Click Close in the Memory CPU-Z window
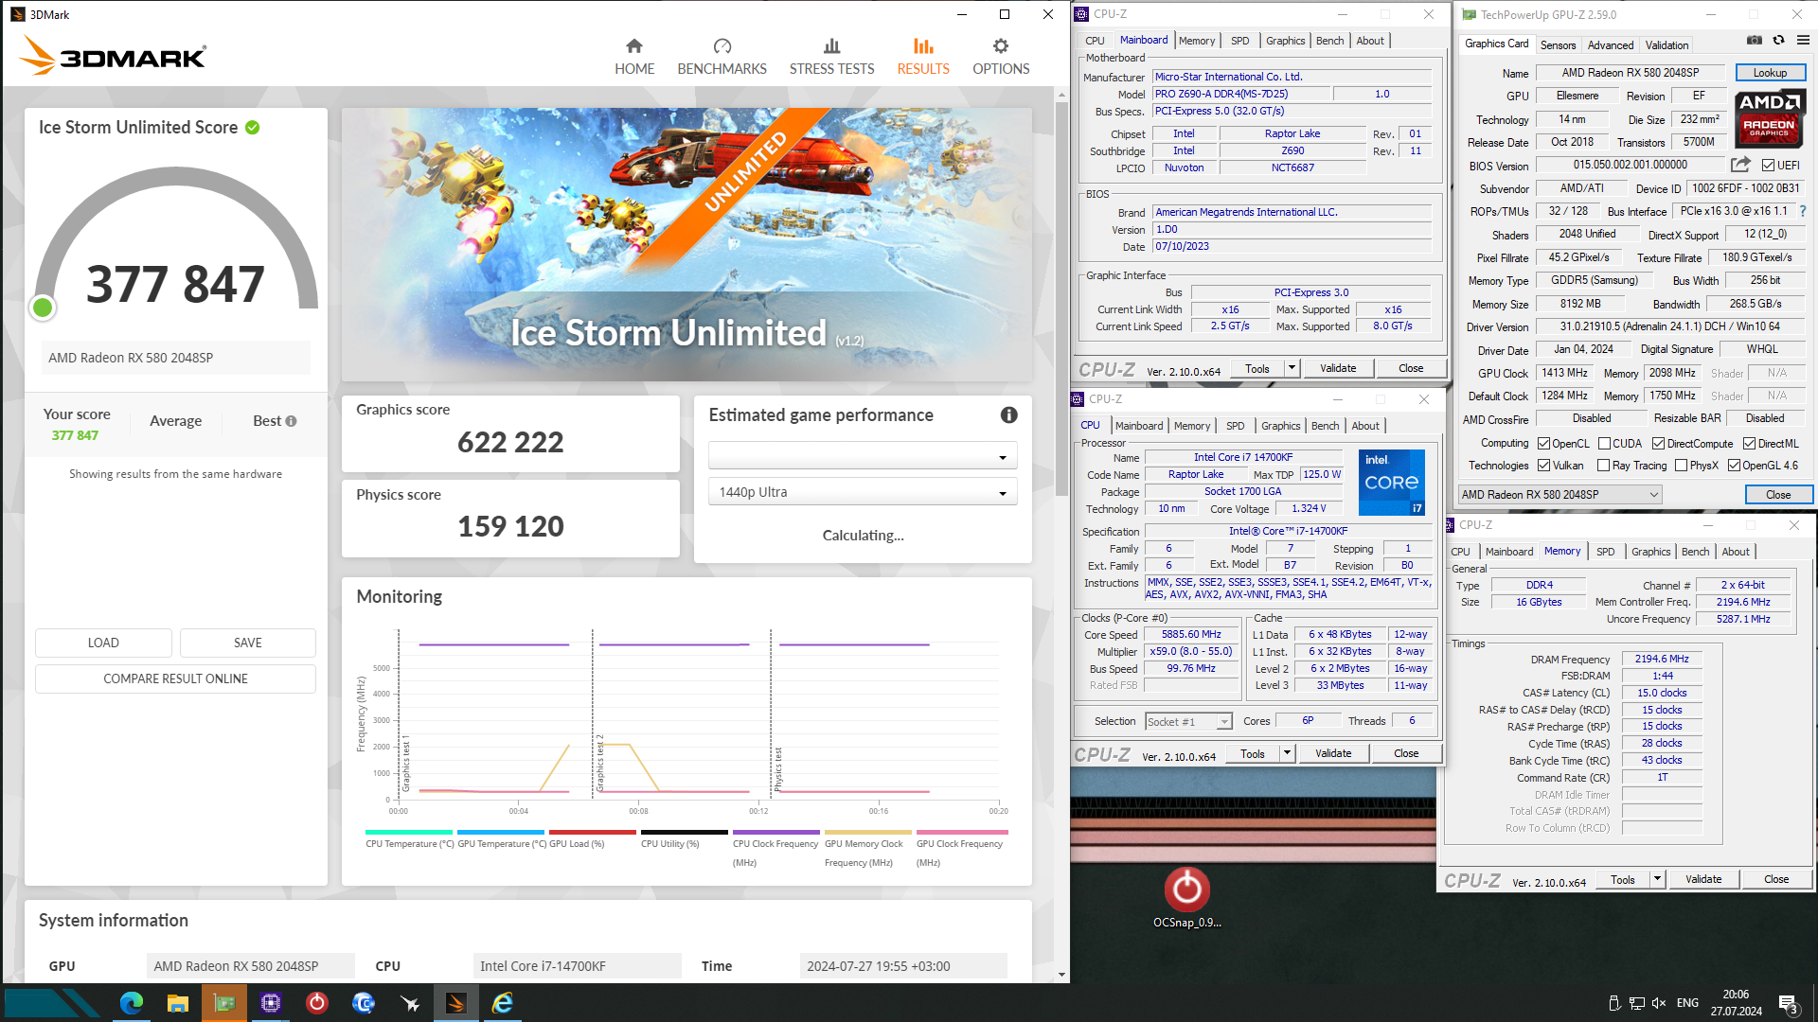The height and width of the screenshot is (1022, 1818). (1776, 880)
